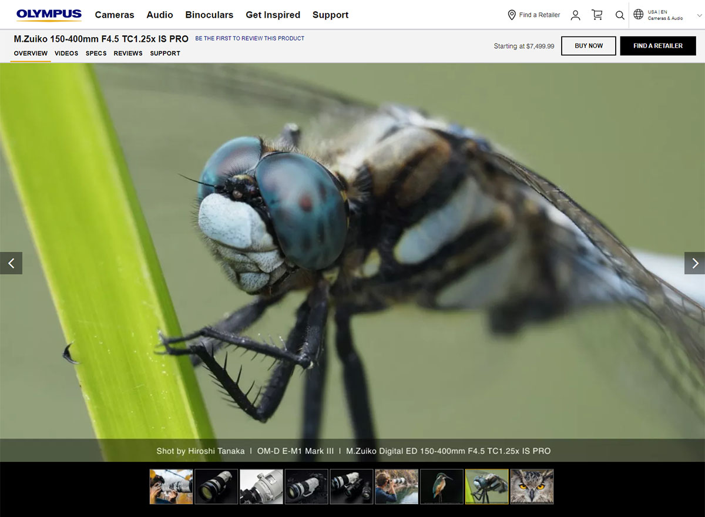The image size is (705, 517).
Task: Select the kingfisher bird thumbnail
Action: pyautogui.click(x=442, y=486)
